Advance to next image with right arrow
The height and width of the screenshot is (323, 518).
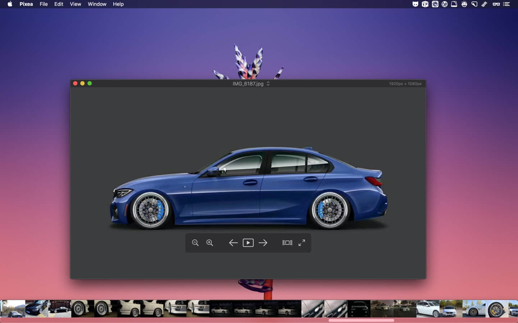pos(263,243)
